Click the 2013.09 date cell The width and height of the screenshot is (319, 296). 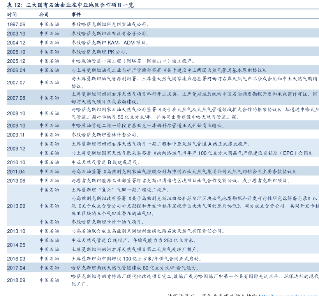(16, 206)
